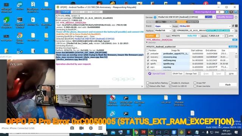Viewport: 242px width, 136px height.
Task: Enable Erase FRP checkbox
Action: [x=195, y=83]
